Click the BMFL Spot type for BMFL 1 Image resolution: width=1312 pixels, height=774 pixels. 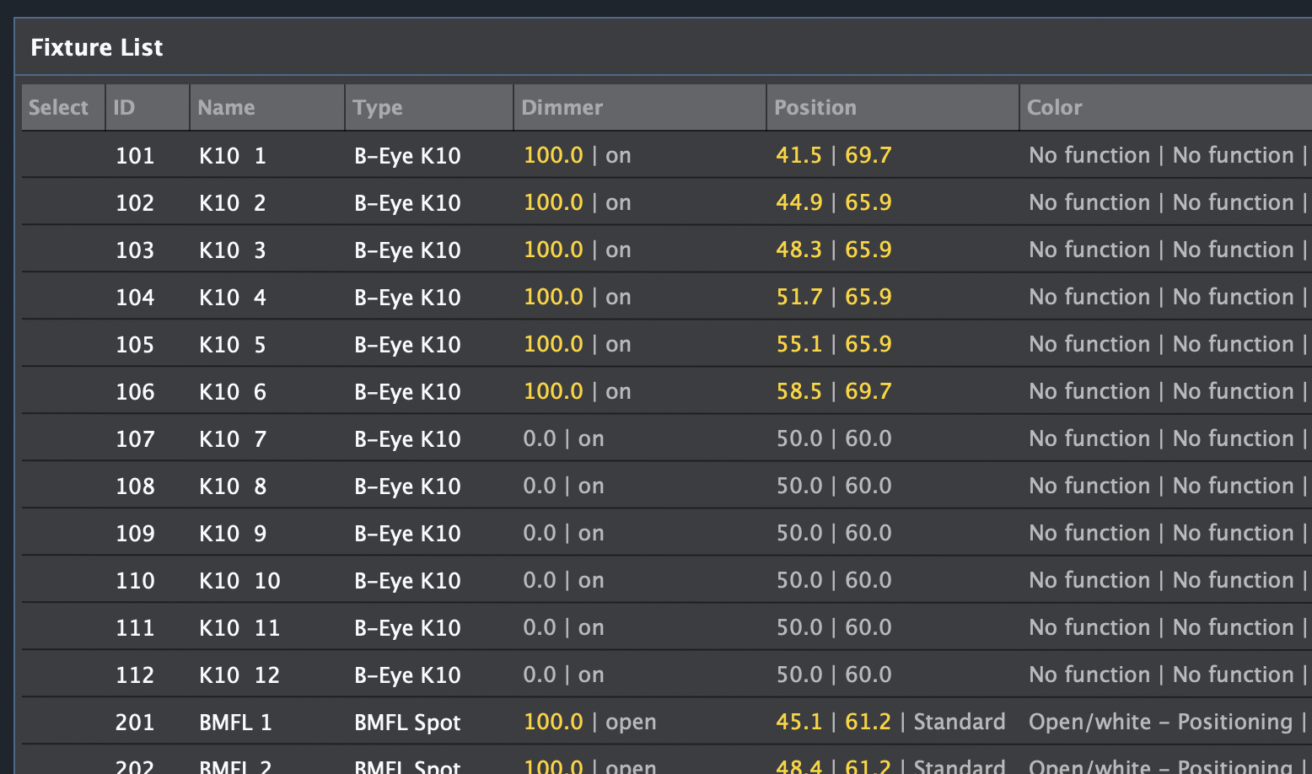click(x=407, y=722)
